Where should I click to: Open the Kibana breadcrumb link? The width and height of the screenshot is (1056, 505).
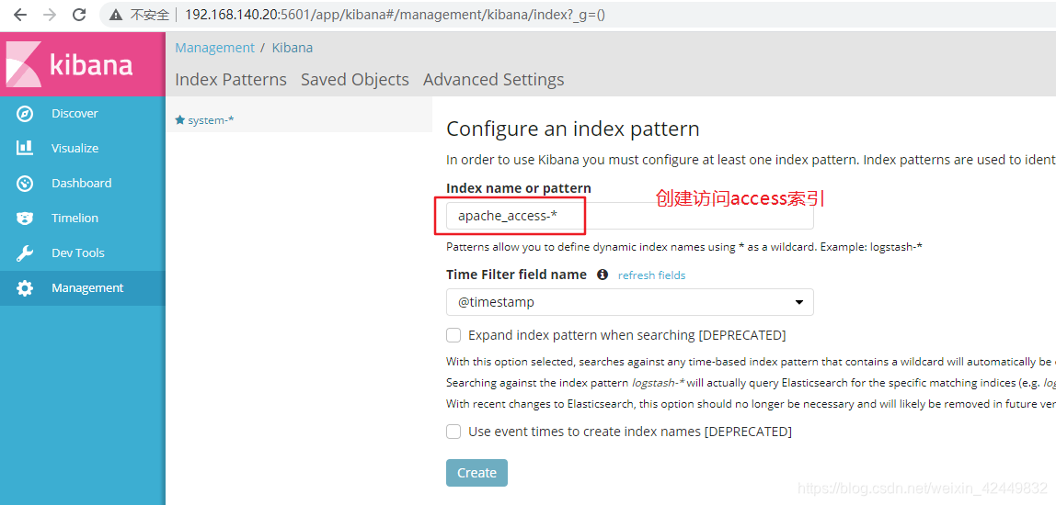pos(293,48)
